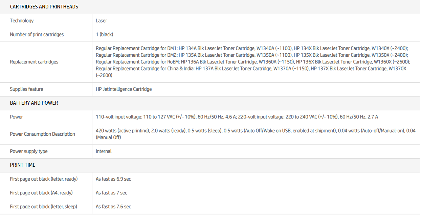Click the Cartridges and Printheads section header
The width and height of the screenshot is (421, 215).
(44, 7)
